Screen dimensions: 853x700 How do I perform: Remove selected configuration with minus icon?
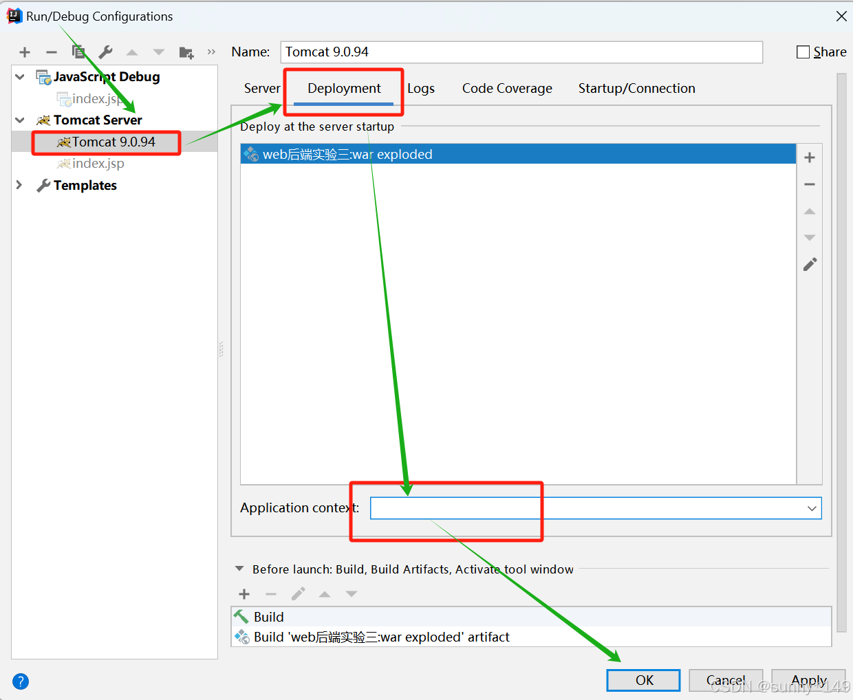(52, 52)
